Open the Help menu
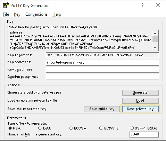This screenshot has width=166, height=141. [57, 14]
